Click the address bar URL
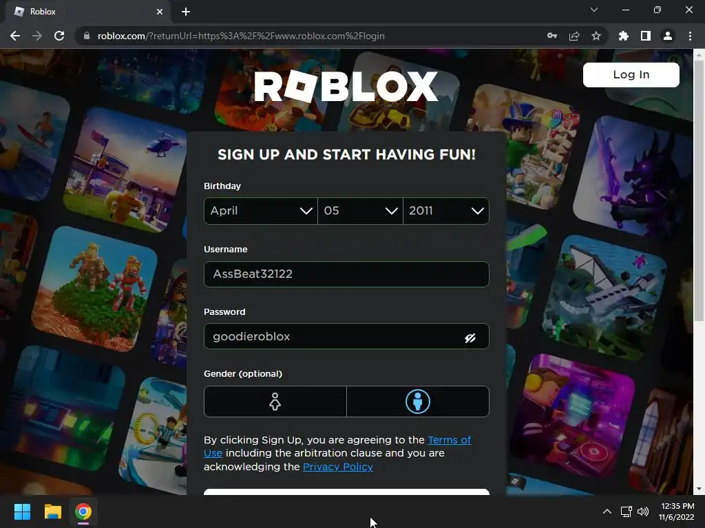 [x=241, y=36]
